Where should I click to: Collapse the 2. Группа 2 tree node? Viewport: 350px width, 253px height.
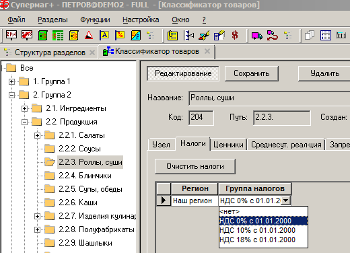(11, 96)
